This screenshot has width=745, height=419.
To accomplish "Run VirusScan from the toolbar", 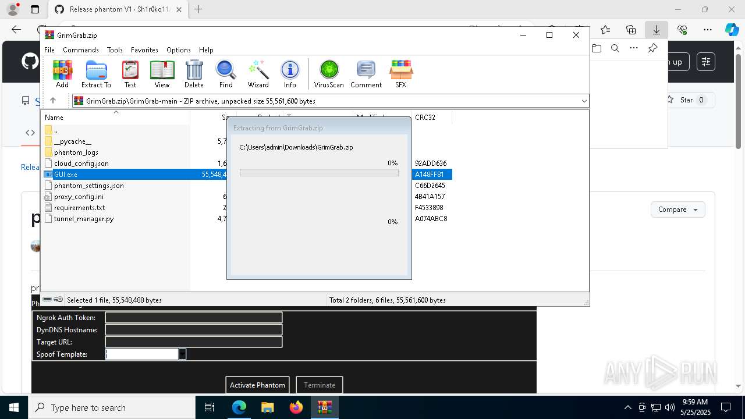I will (x=329, y=74).
